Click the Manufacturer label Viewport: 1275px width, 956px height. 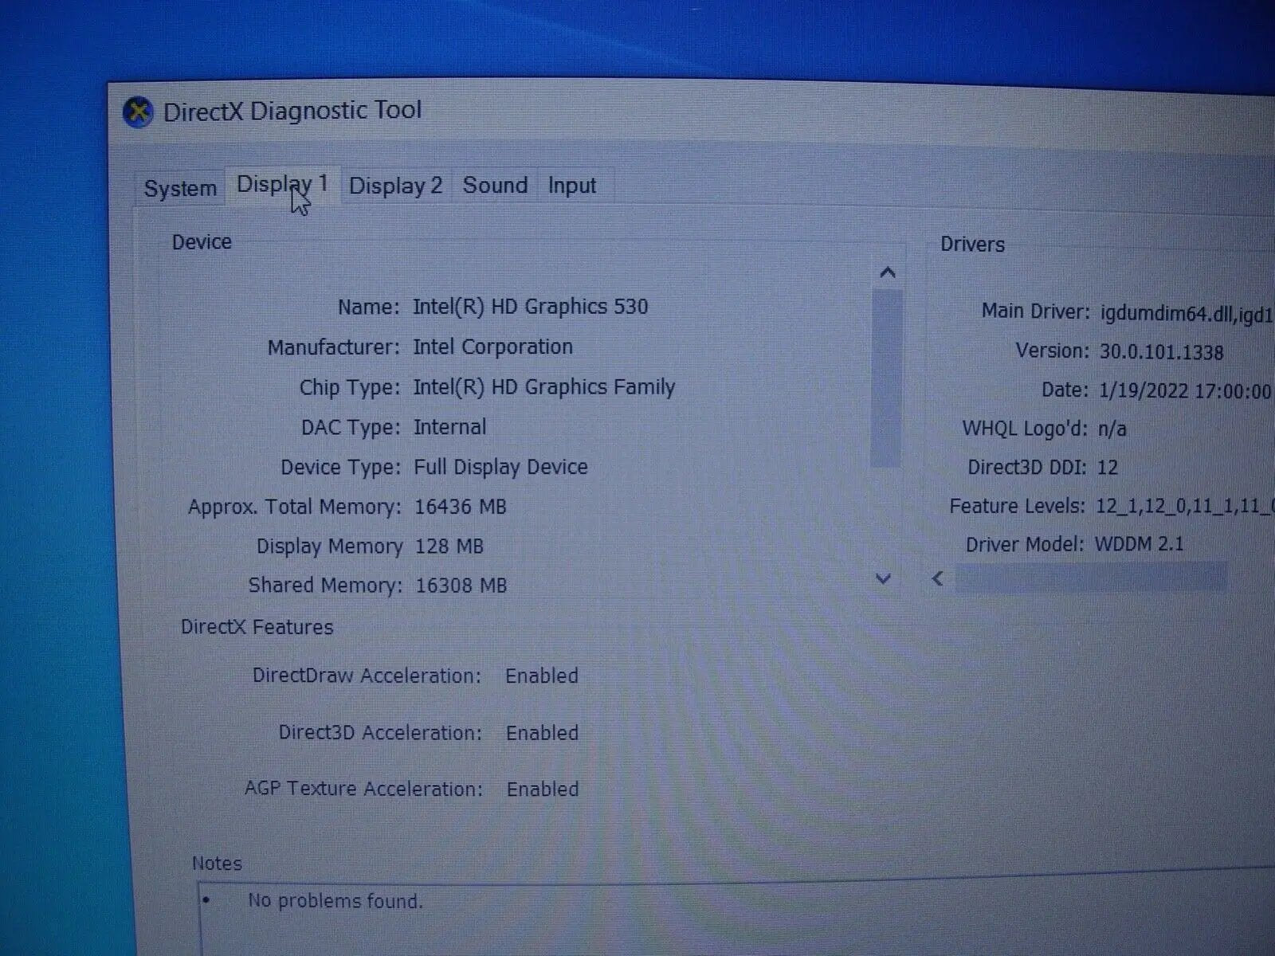(333, 347)
